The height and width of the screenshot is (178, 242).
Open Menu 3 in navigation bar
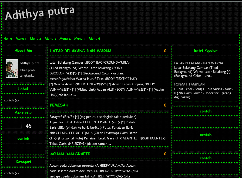click(x=50, y=39)
